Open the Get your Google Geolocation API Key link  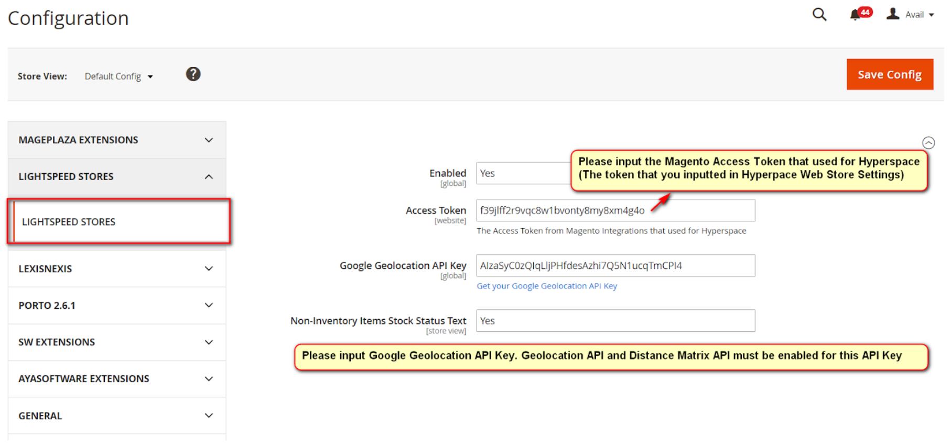pyautogui.click(x=546, y=286)
